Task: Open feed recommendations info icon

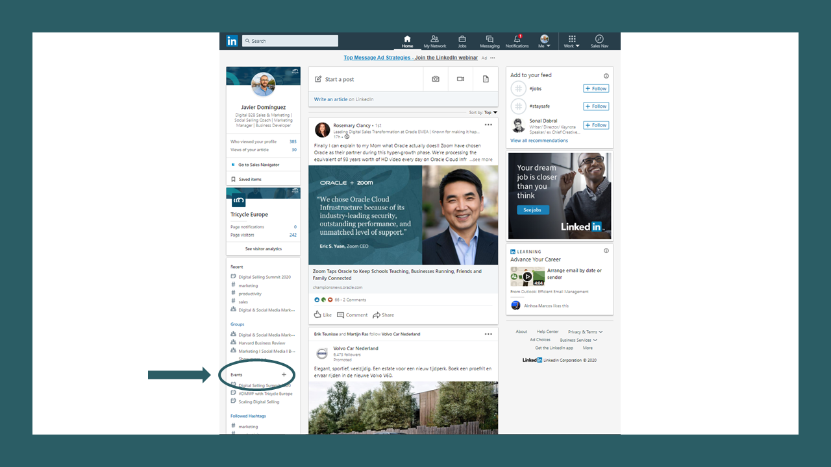Action: pyautogui.click(x=606, y=76)
